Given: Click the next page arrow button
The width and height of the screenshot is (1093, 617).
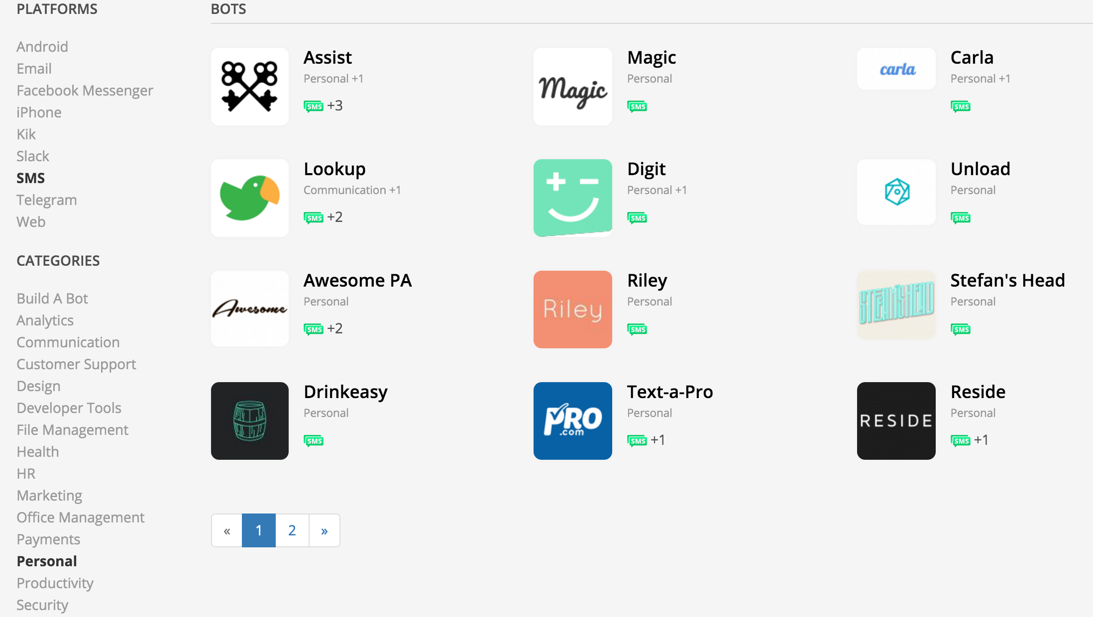Looking at the screenshot, I should pos(324,531).
